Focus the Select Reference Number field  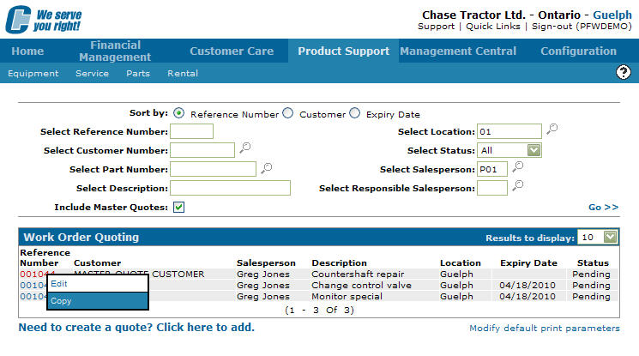[x=191, y=132]
